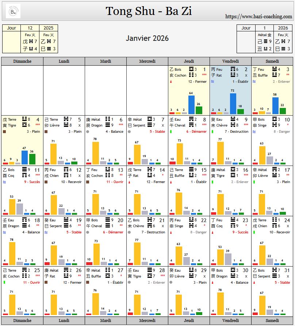
Task: Click the blue wave icon on January 2
Action: (x=213, y=82)
